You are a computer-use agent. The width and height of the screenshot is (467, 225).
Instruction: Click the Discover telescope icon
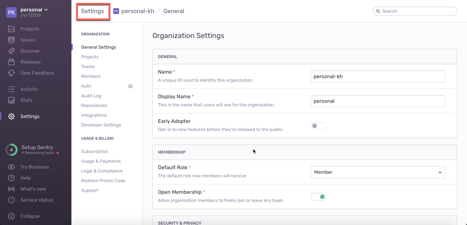coord(11,51)
